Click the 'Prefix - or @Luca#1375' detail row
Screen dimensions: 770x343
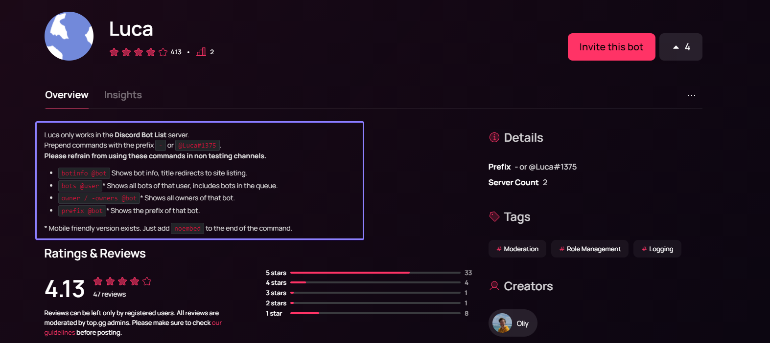pos(533,167)
